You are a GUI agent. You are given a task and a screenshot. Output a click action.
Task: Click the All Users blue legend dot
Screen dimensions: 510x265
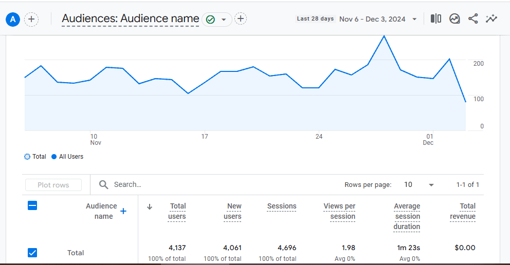[54, 157]
